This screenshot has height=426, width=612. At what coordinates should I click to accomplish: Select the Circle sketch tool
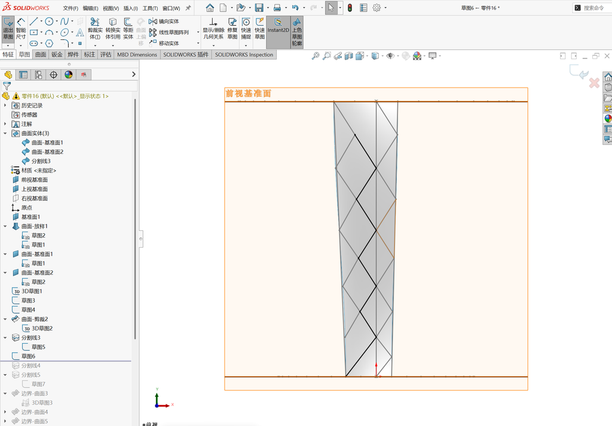pyautogui.click(x=49, y=21)
